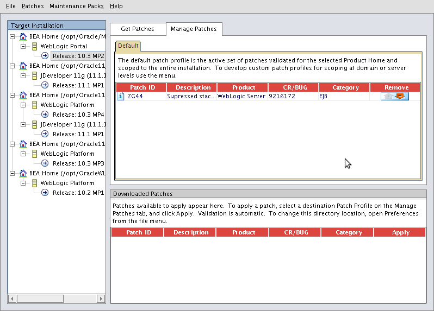
Task: Sort Default profile table by Description header
Action: [191, 87]
